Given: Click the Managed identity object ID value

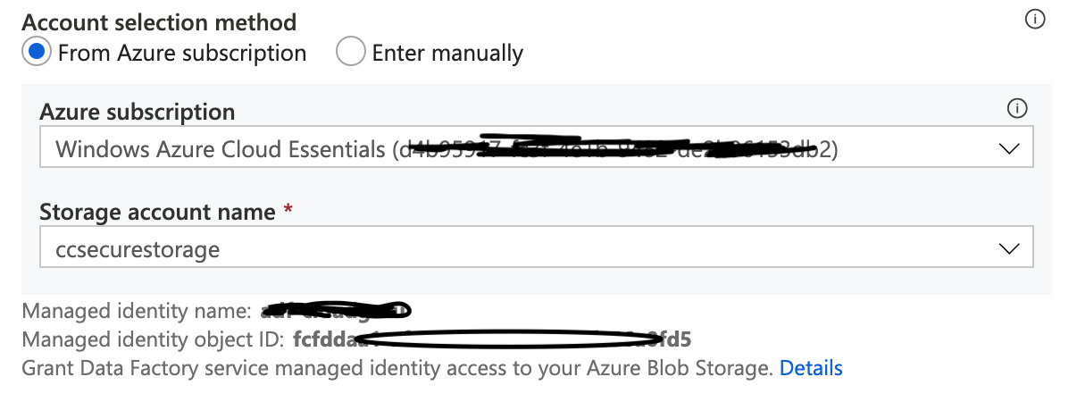Looking at the screenshot, I should pyautogui.click(x=492, y=339).
